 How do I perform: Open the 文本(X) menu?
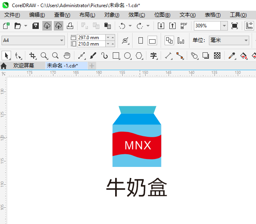coord(188,15)
